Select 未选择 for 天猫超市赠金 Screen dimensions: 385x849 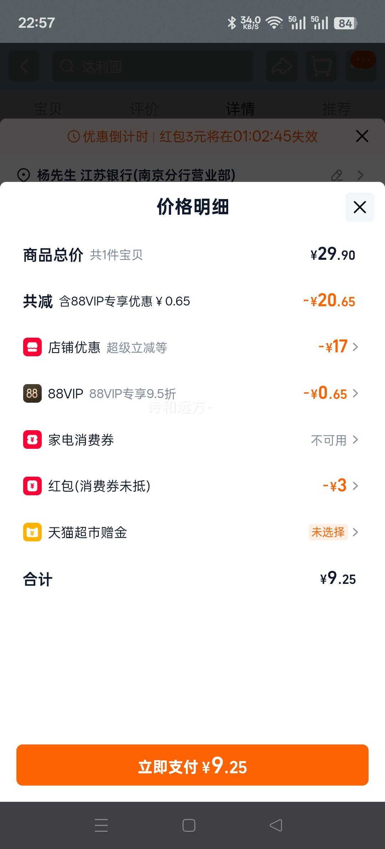click(x=328, y=532)
